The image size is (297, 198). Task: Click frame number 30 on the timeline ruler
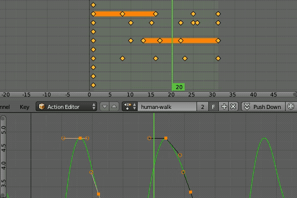[x=212, y=95]
